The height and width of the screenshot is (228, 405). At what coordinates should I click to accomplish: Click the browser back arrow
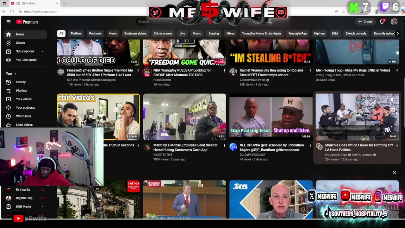pos(4,11)
